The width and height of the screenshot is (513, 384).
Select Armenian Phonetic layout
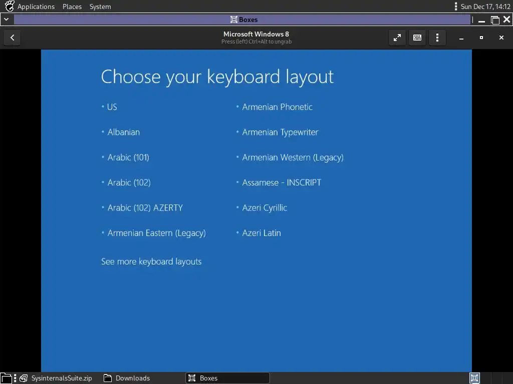(x=277, y=107)
